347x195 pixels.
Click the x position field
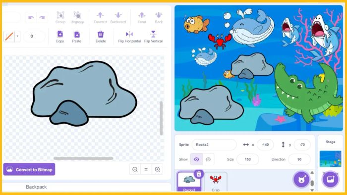(265, 145)
